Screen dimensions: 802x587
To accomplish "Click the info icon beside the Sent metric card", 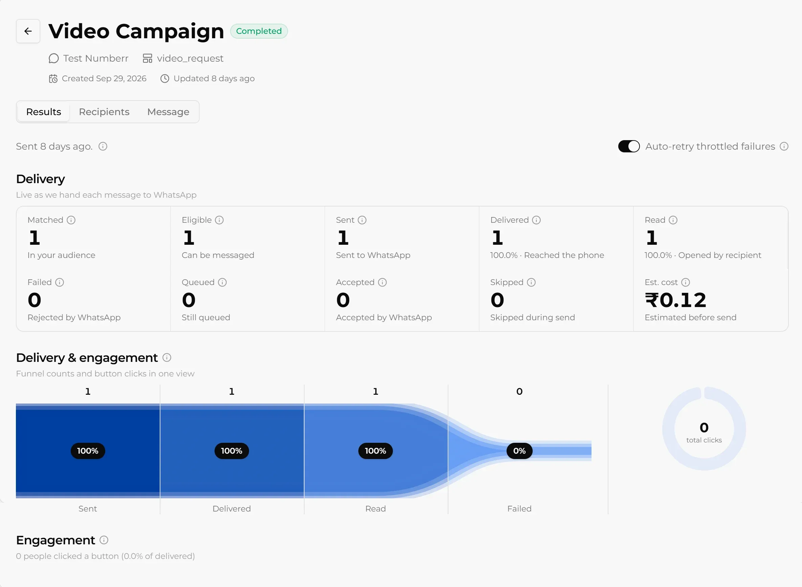I will [362, 220].
